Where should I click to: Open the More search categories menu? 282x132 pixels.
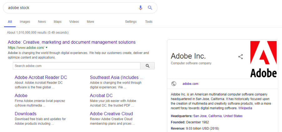90,22
